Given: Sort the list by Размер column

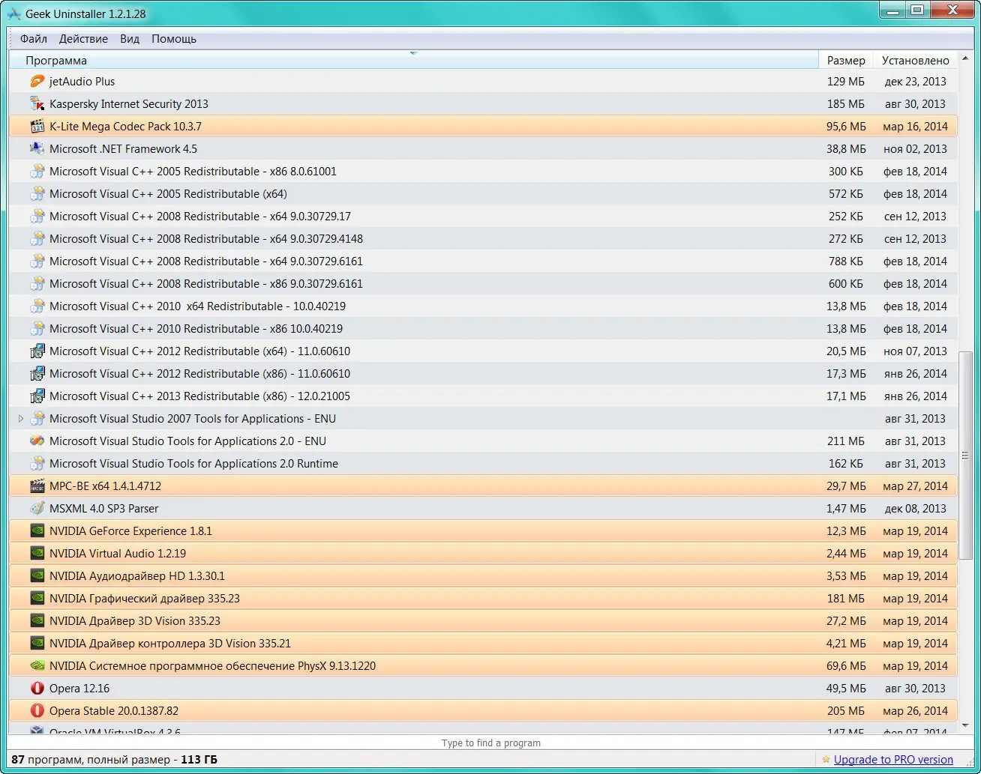Looking at the screenshot, I should pos(846,60).
